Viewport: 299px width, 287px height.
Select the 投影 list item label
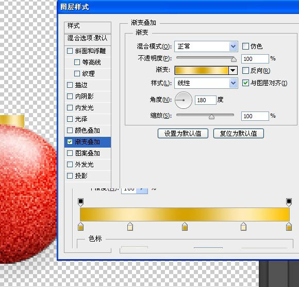point(81,176)
